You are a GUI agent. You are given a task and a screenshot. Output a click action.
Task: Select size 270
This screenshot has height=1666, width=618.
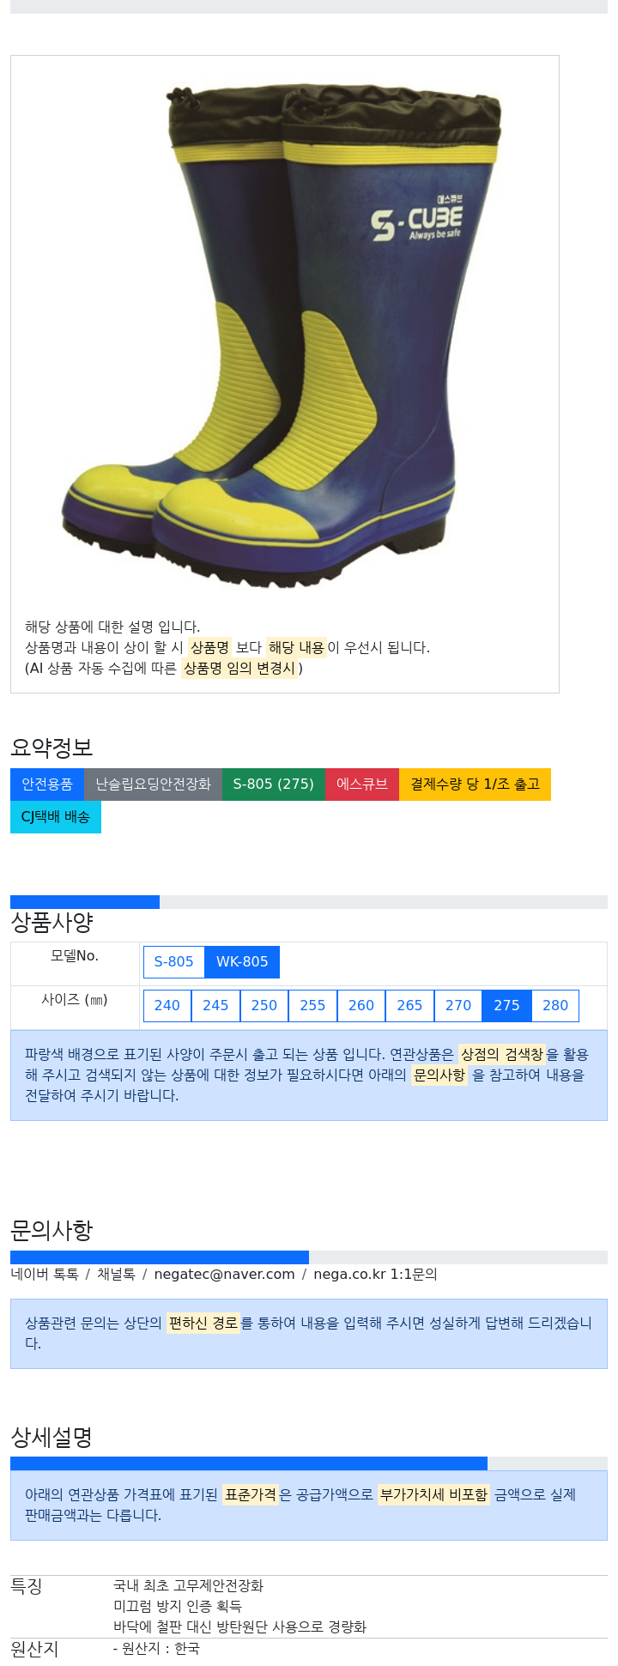pos(458,1006)
